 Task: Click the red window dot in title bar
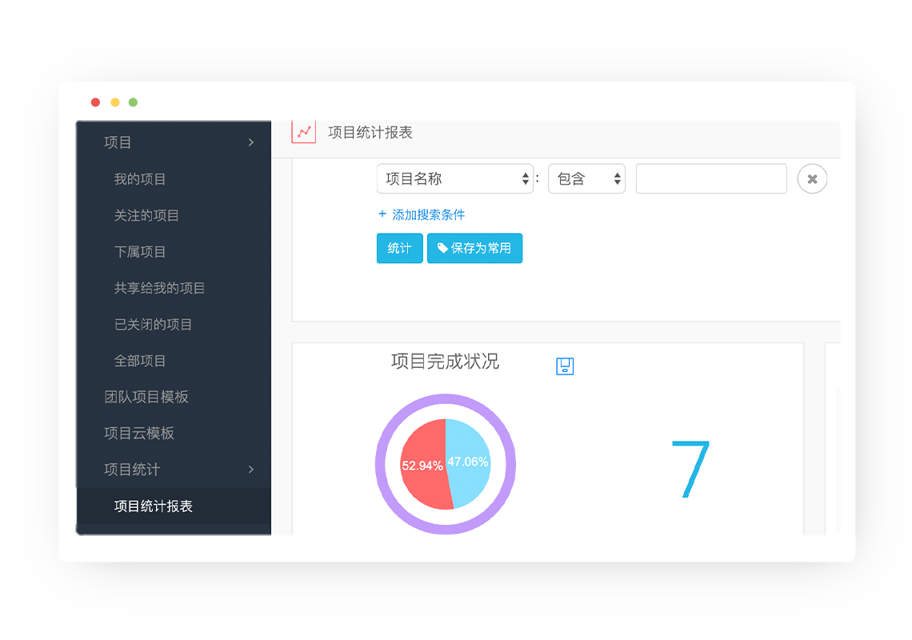tap(95, 102)
